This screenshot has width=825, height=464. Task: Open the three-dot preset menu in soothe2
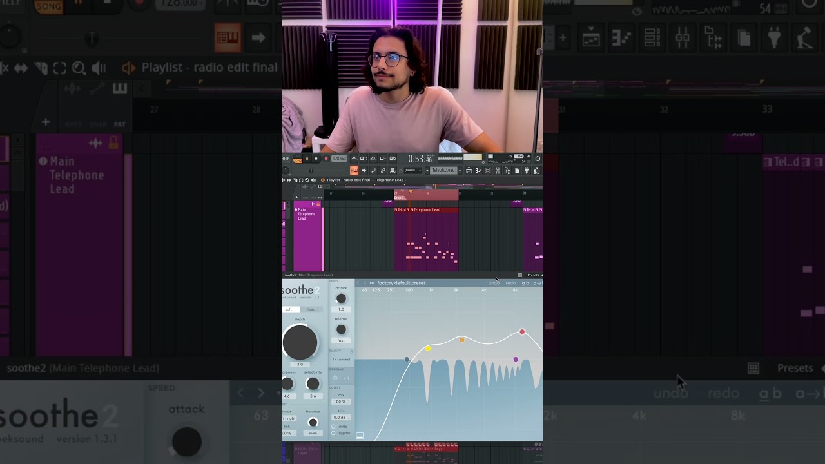[372, 283]
